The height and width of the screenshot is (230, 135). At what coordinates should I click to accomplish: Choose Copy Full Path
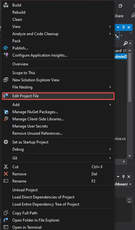25,213
